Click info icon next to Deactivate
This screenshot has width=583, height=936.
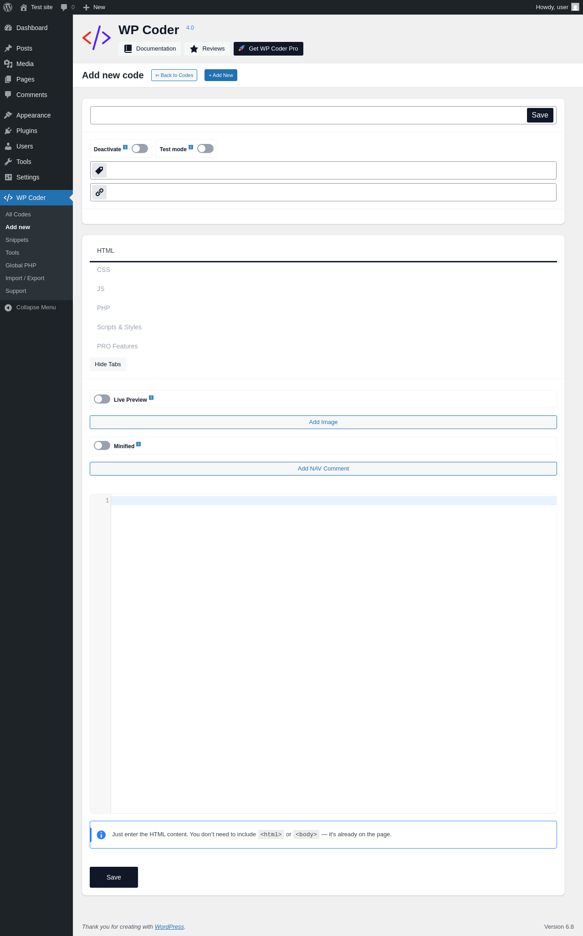[x=125, y=147]
